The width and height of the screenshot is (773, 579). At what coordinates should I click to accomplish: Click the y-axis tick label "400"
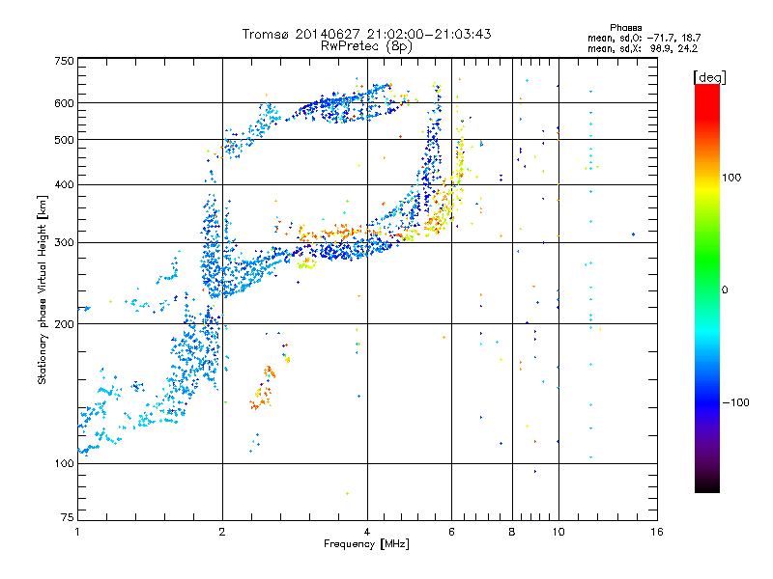(64, 184)
